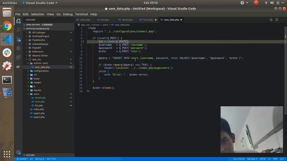Click the Visual Studio Code dock icon

pos(7,39)
